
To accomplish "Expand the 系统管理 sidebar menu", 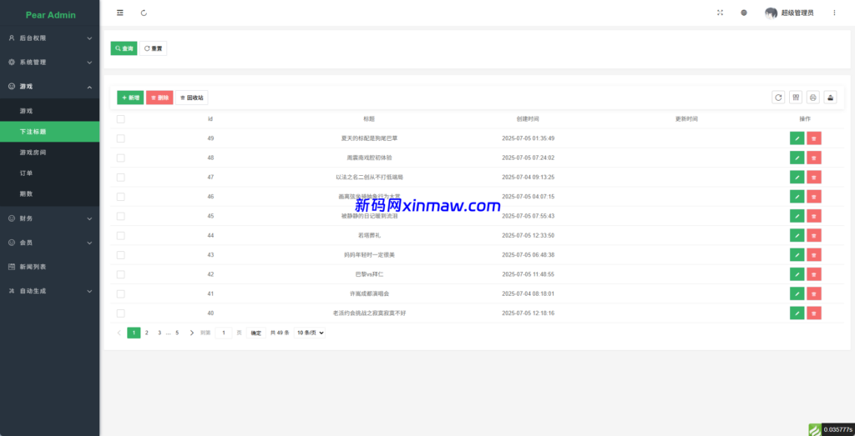I will click(49, 62).
